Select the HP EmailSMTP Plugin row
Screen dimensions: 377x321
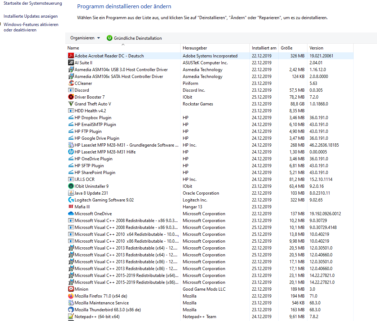coord(210,124)
